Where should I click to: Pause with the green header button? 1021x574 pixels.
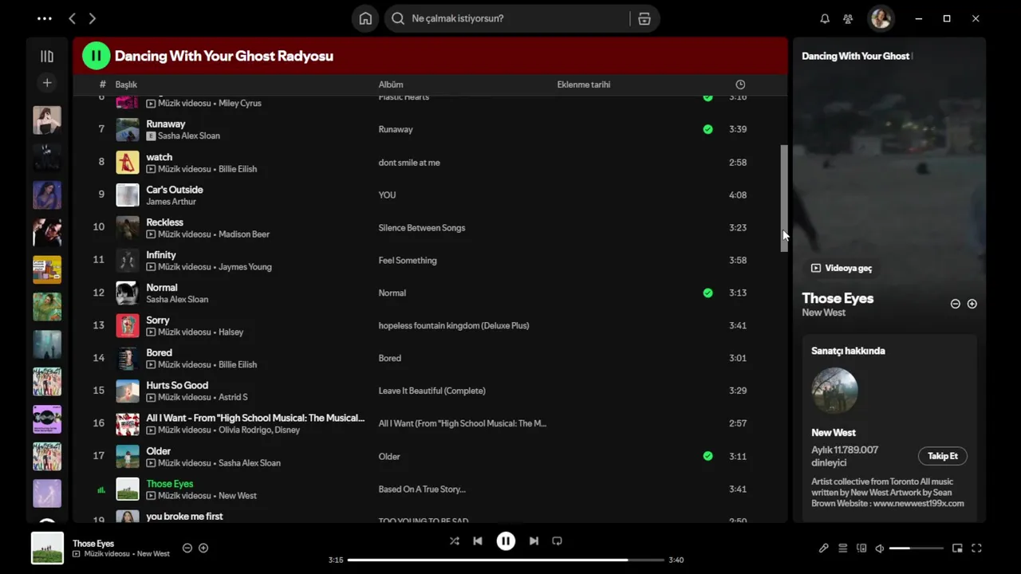96,56
